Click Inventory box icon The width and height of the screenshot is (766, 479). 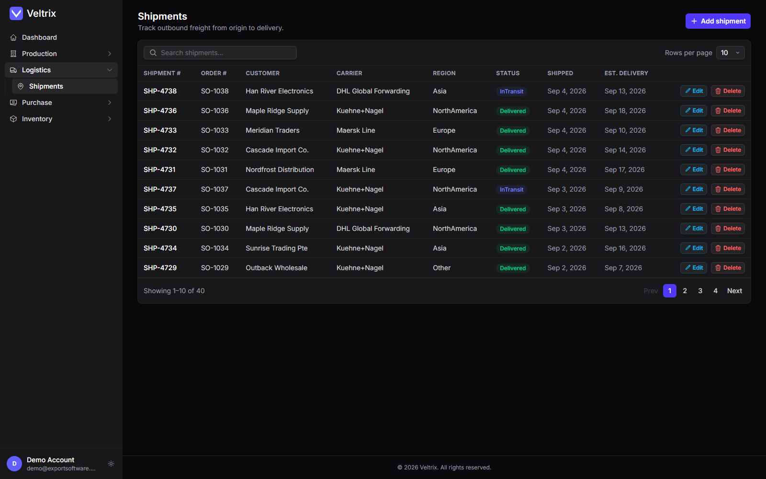[13, 119]
